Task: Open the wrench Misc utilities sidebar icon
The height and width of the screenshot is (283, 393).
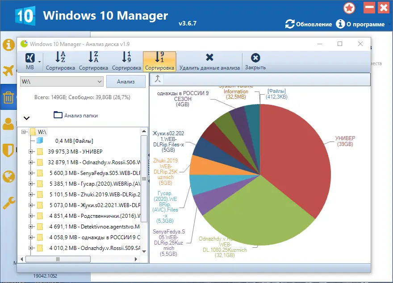Action: 9,203
